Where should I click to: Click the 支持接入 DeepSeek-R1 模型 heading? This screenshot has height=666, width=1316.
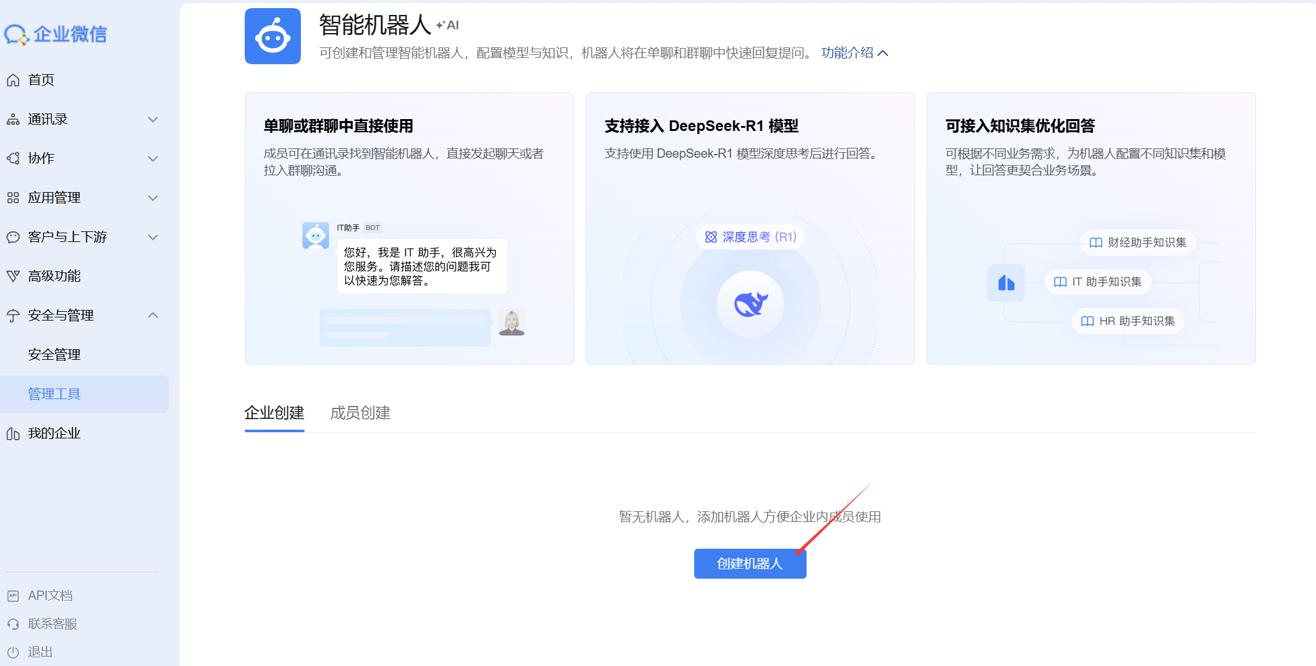pos(702,126)
